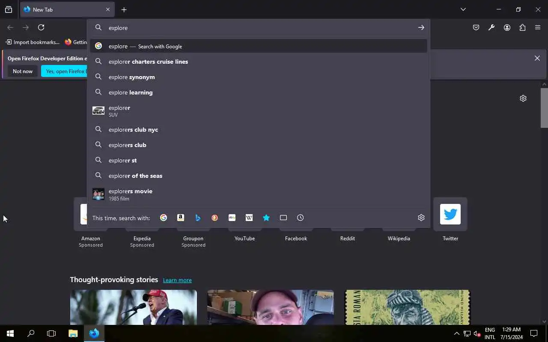Open Windows taskbar search
548x342 pixels.
31,333
